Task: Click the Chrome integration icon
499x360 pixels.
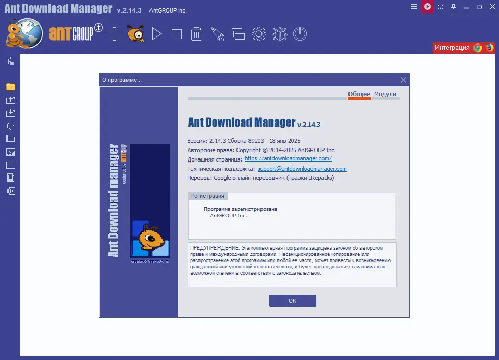Action: (478, 48)
